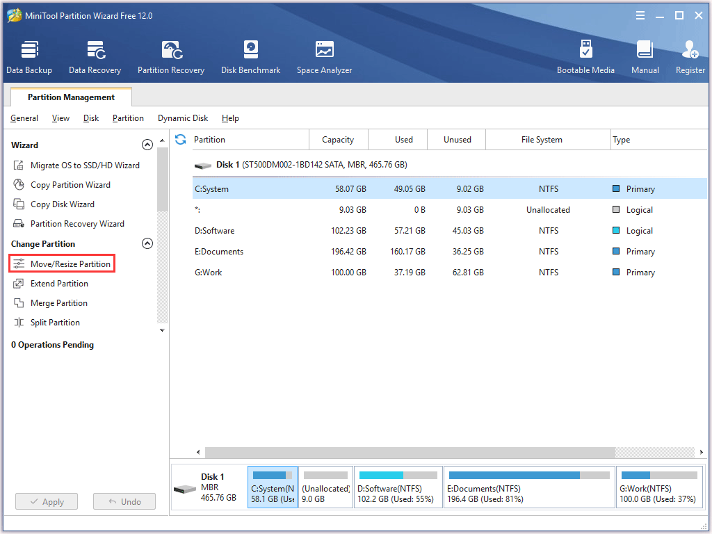The height and width of the screenshot is (534, 712).
Task: Open Space Analyzer
Action: click(324, 57)
